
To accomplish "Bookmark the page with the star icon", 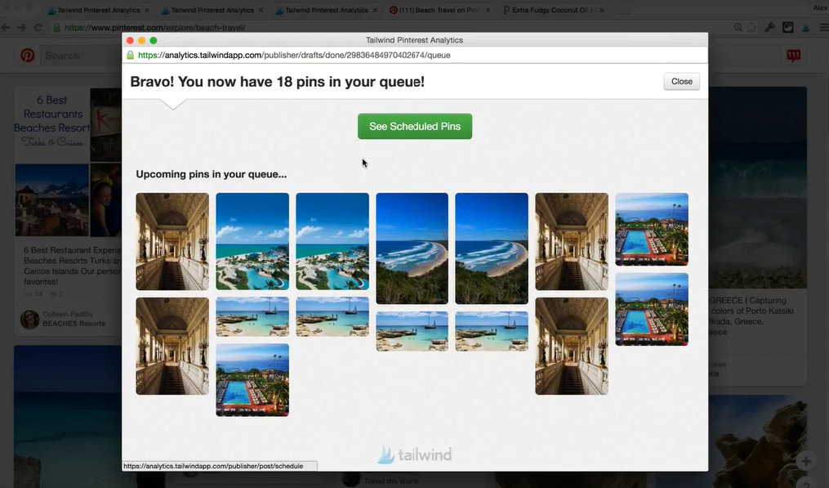I will point(751,28).
